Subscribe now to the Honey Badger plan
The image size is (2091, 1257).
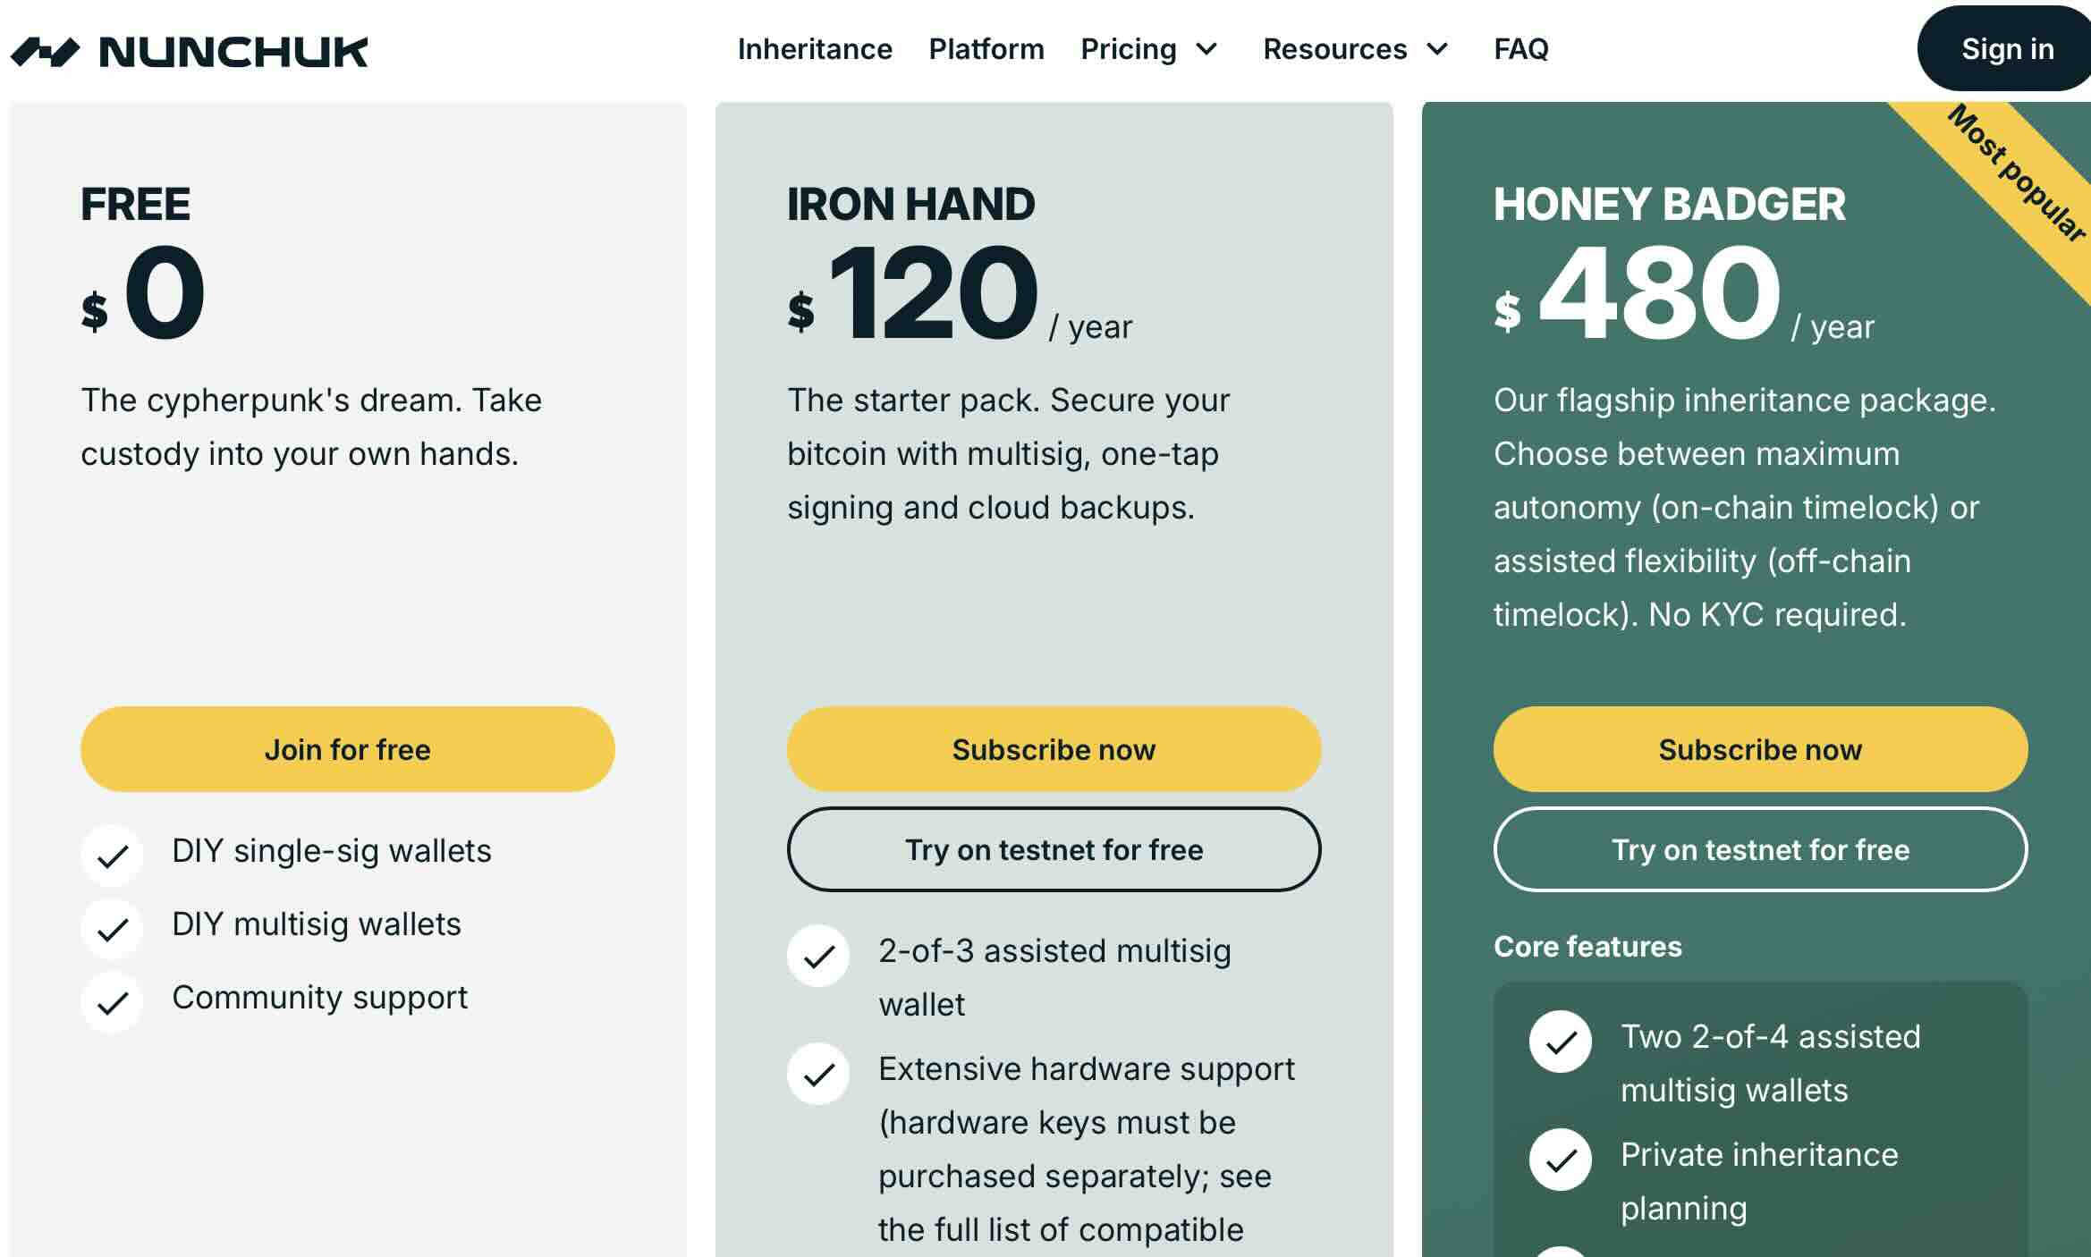[1760, 749]
